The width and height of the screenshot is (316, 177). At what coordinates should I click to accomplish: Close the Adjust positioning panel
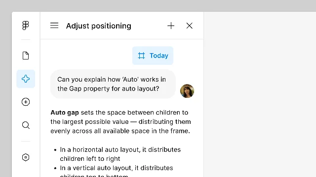(190, 26)
